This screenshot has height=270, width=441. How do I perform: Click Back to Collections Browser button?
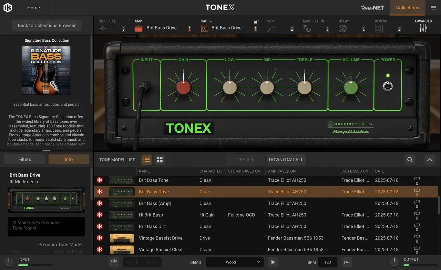(x=47, y=25)
